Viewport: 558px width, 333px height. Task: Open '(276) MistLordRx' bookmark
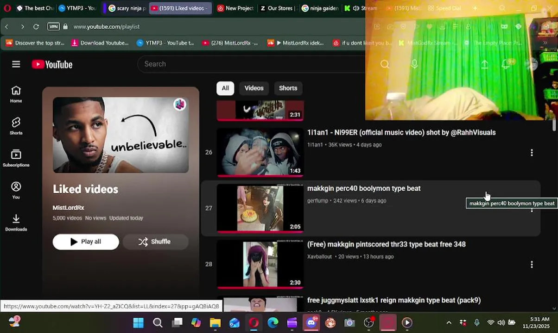coord(230,43)
